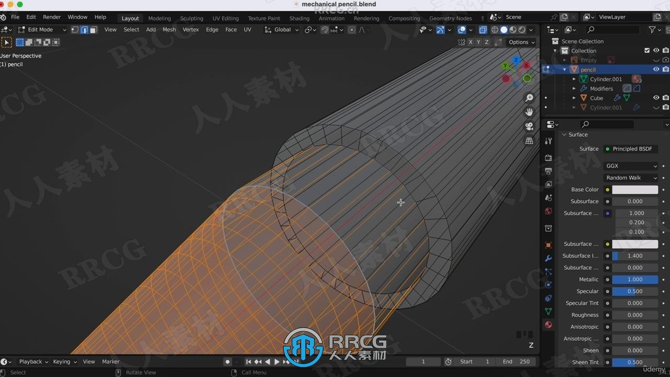Image resolution: width=670 pixels, height=377 pixels.
Task: Open the Output properties tab
Action: point(548,171)
